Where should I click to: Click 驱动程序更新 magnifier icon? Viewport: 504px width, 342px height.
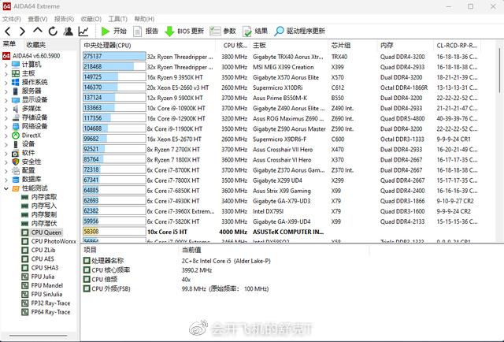pyautogui.click(x=279, y=32)
